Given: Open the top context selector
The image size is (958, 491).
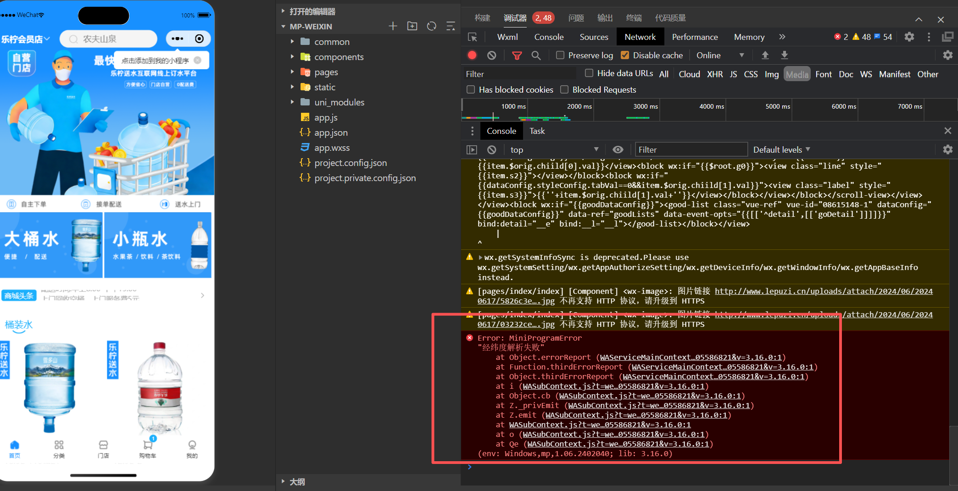Looking at the screenshot, I should point(555,150).
